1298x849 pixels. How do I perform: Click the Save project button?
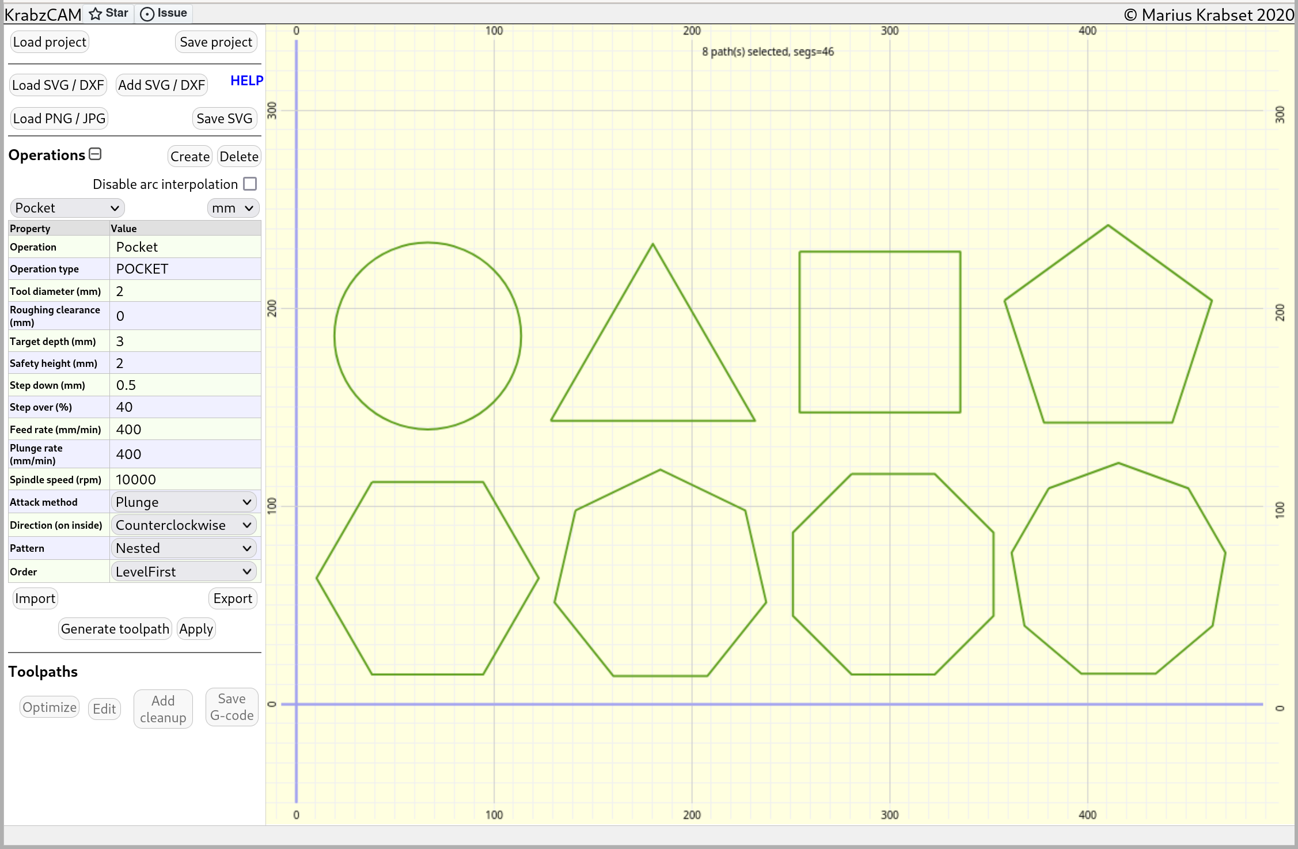216,42
